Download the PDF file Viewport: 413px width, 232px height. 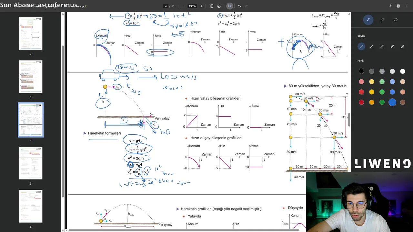tap(390, 6)
